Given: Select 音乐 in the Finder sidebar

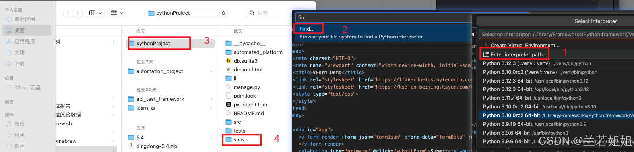Looking at the screenshot, I should click(19, 124).
